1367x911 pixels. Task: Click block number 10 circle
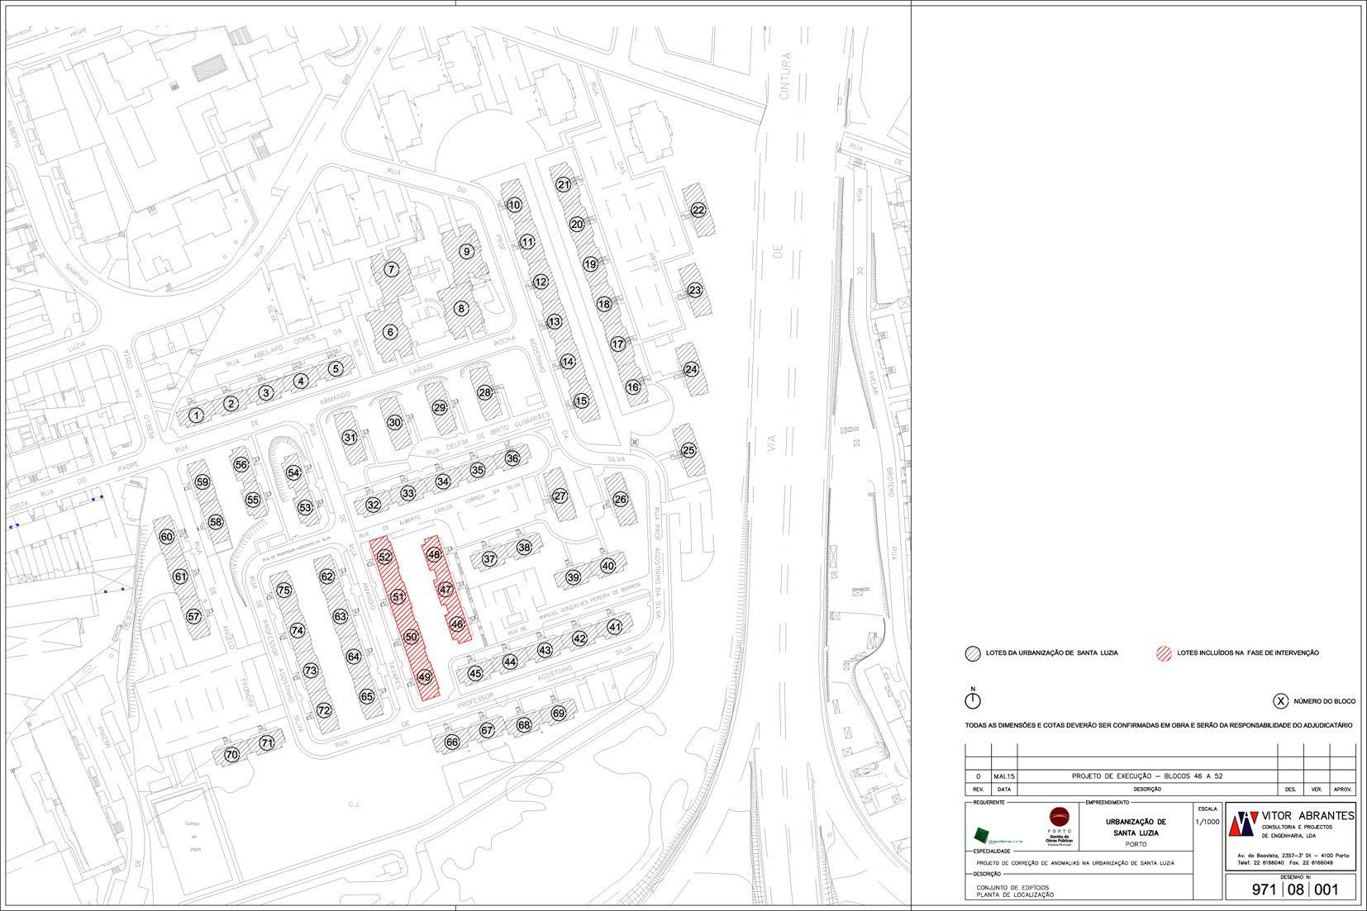(514, 205)
